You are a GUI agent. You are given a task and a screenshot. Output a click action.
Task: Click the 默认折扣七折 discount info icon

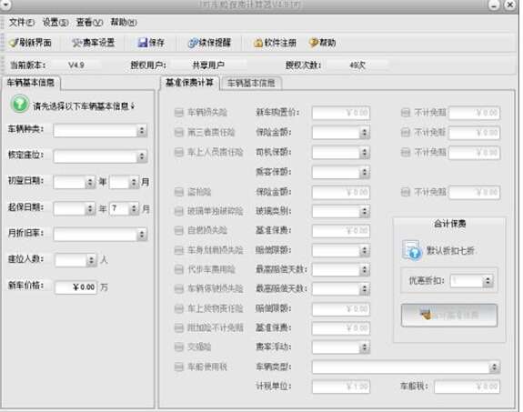(x=412, y=250)
